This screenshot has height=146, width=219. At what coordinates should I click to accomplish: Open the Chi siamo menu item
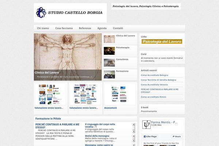click(43, 28)
